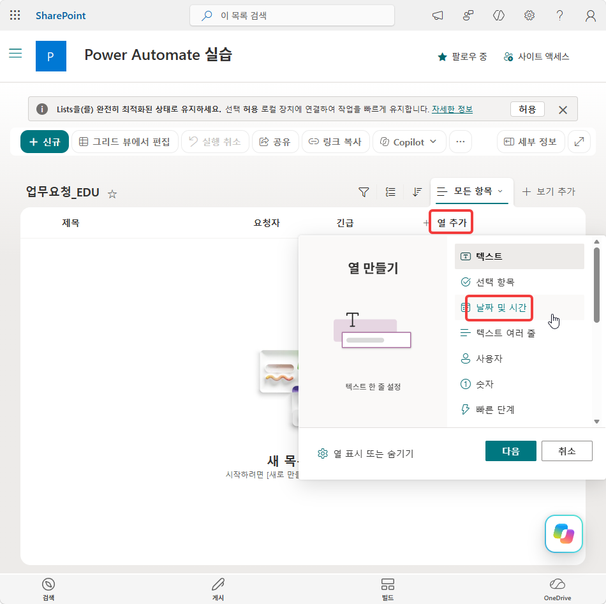This screenshot has width=606, height=604.
Task: Select the '선택 항목' column type
Action: point(519,282)
